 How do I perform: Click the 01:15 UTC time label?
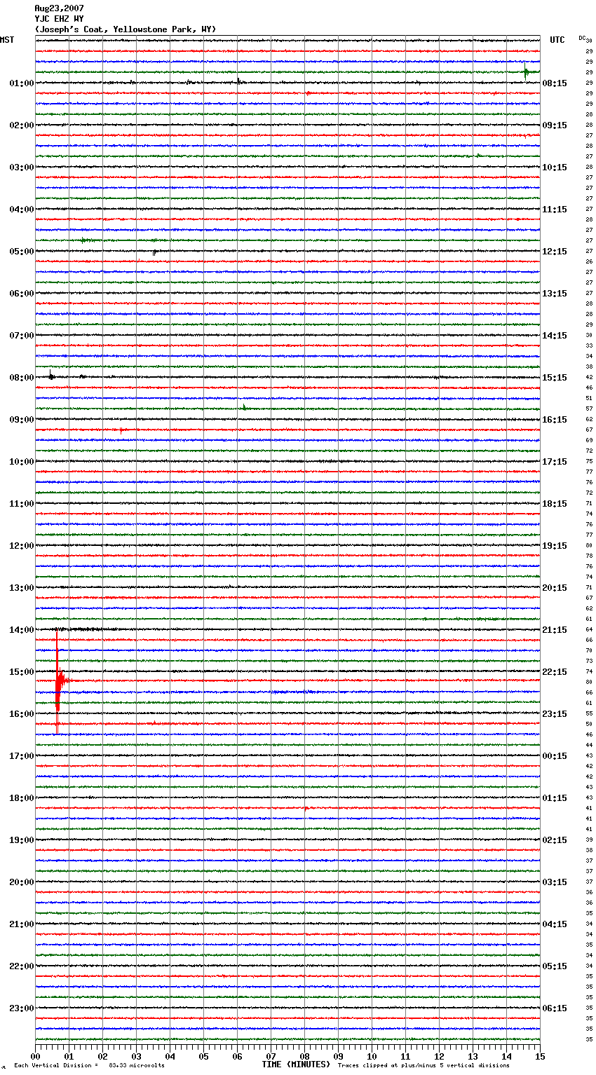click(x=555, y=798)
